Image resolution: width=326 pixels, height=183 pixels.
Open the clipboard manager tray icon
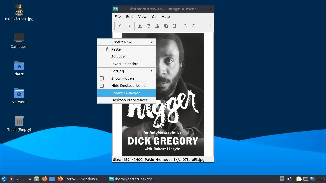pyautogui.click(x=299, y=179)
